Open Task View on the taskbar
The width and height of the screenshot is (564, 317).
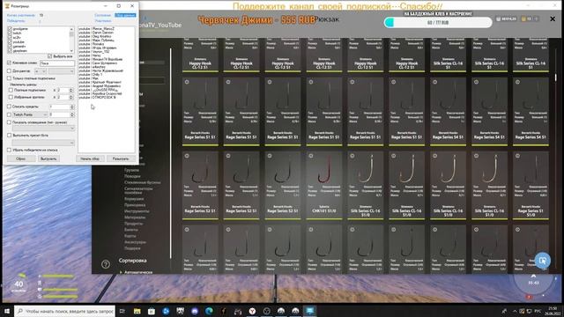pyautogui.click(x=122, y=311)
